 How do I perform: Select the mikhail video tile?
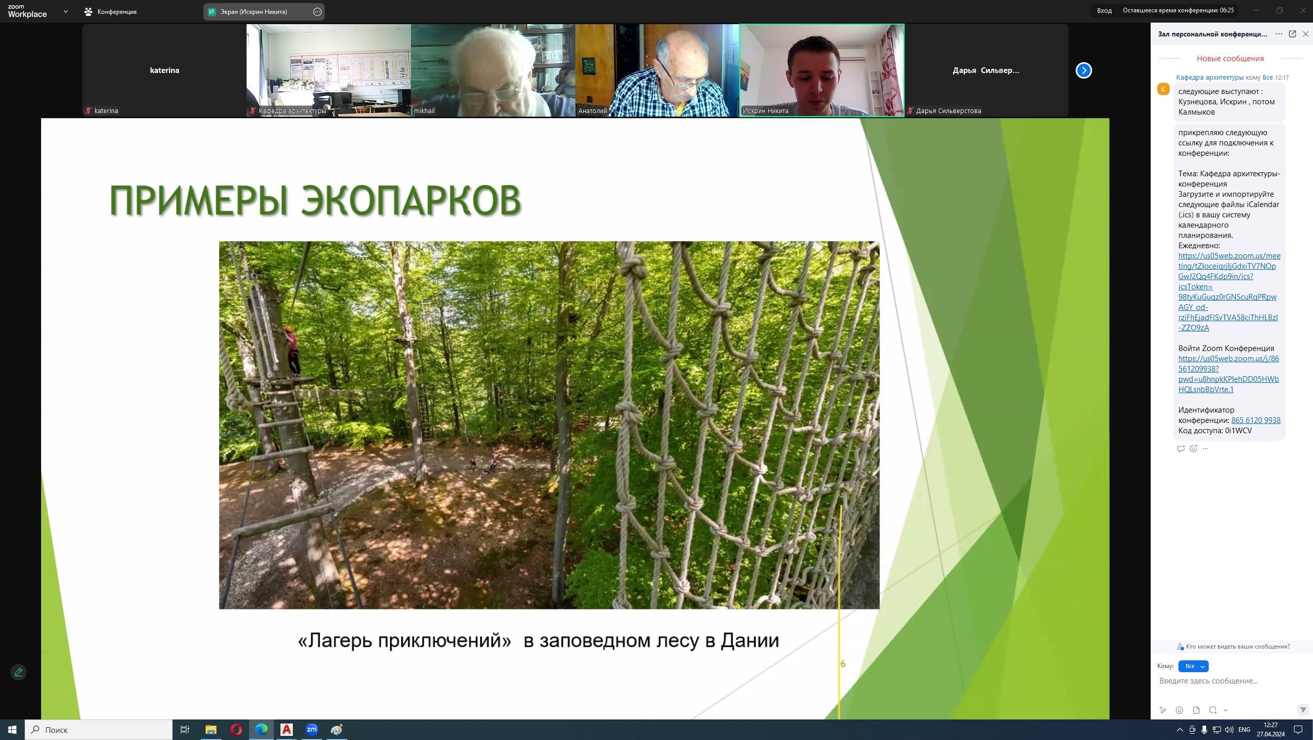(493, 70)
